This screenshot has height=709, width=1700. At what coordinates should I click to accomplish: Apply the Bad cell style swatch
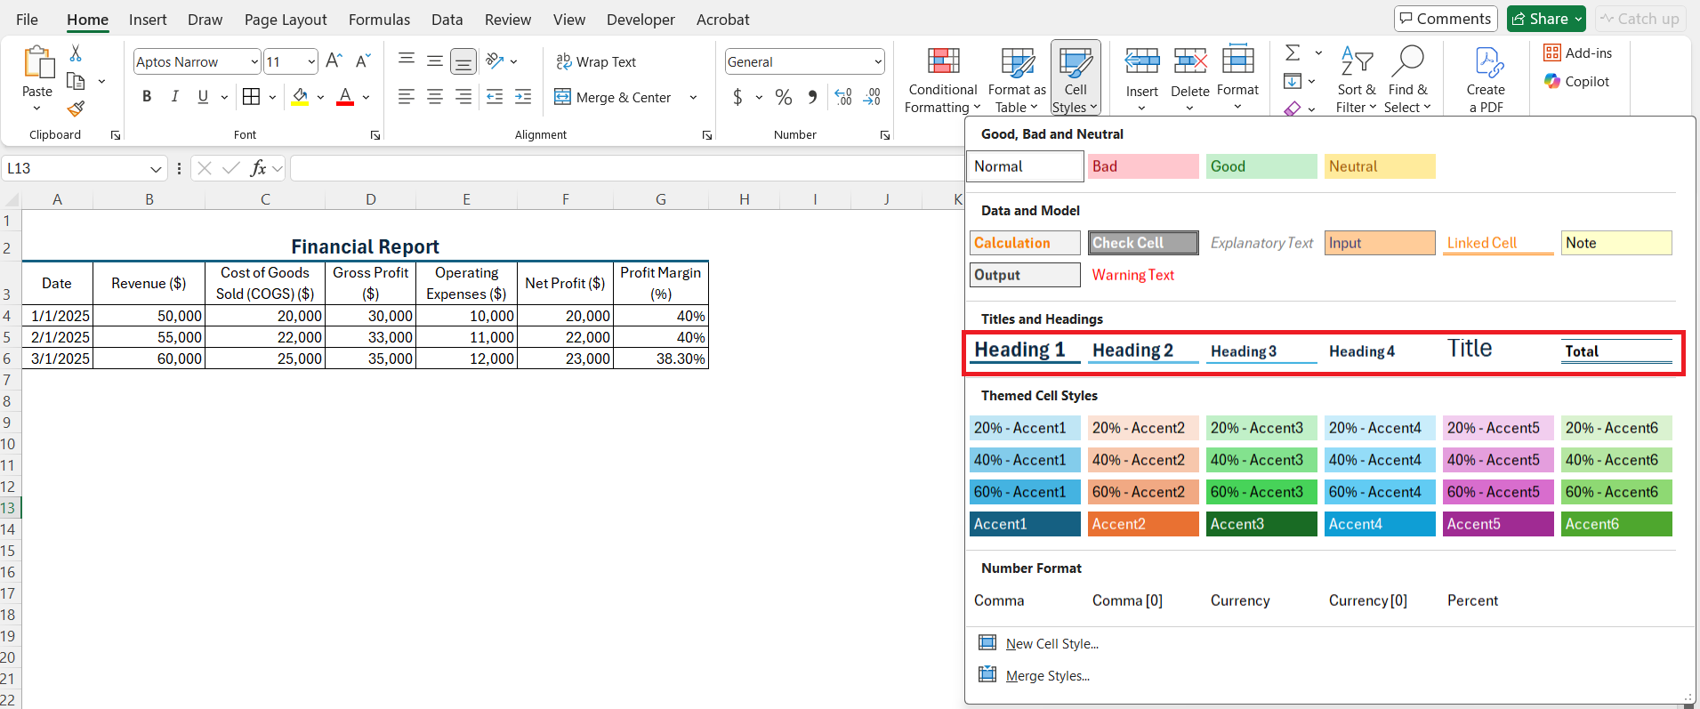1143,166
